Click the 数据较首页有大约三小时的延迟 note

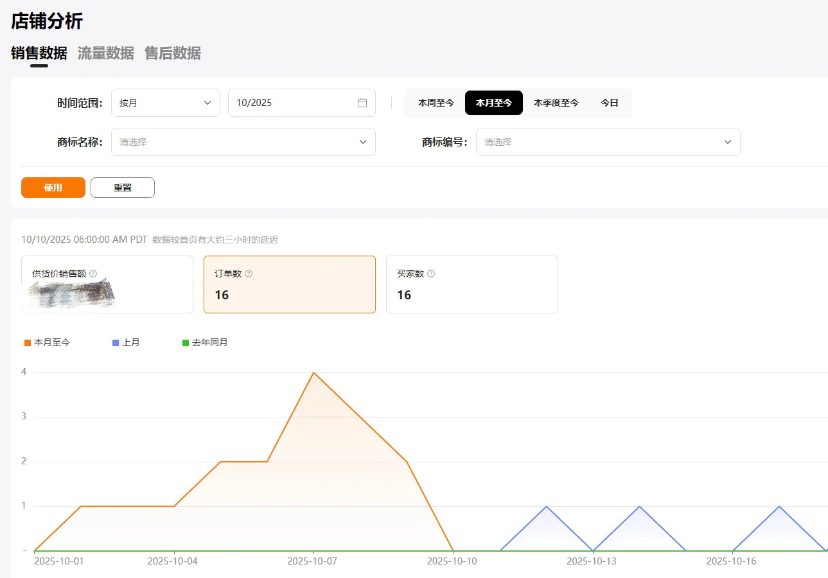pos(215,240)
